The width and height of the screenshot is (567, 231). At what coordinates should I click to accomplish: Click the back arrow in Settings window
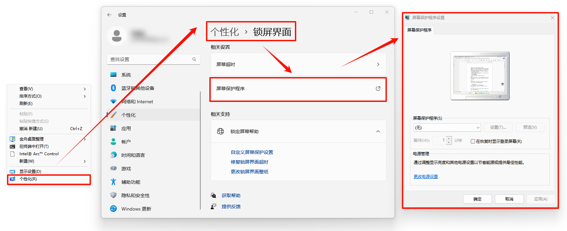(109, 15)
